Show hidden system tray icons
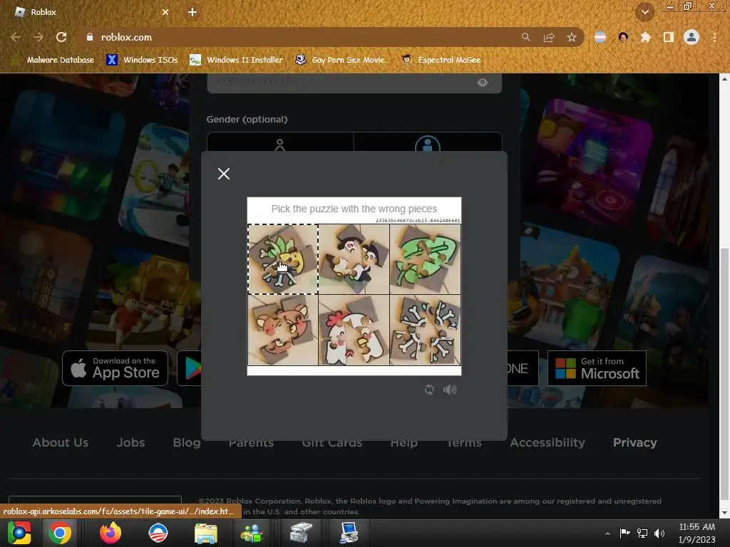This screenshot has height=547, width=730. tap(607, 533)
